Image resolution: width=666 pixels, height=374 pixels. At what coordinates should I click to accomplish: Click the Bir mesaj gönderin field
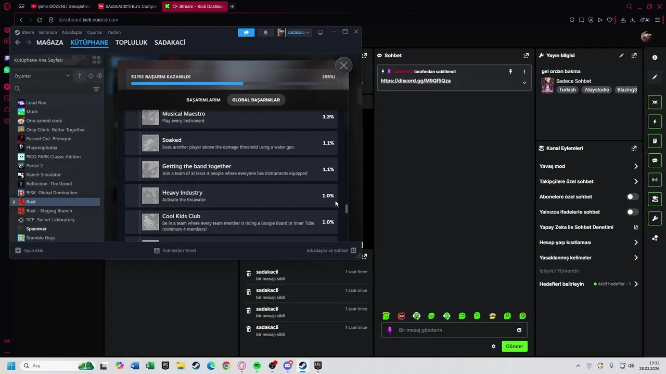[454, 330]
